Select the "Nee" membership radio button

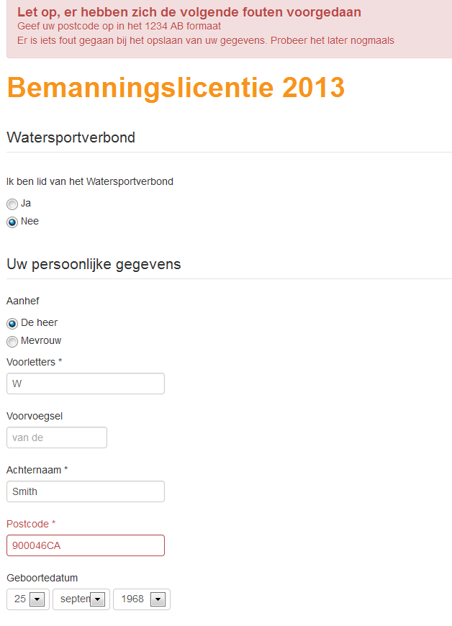[12, 222]
